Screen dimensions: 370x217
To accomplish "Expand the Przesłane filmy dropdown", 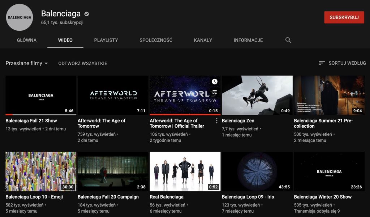I will click(27, 63).
